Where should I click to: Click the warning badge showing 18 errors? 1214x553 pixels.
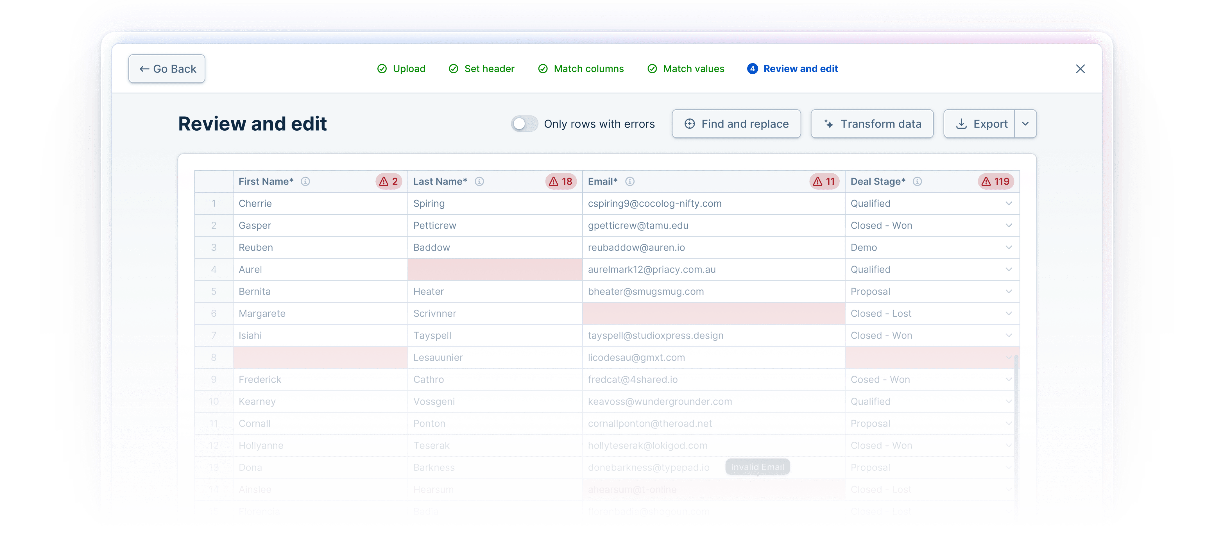pyautogui.click(x=560, y=181)
